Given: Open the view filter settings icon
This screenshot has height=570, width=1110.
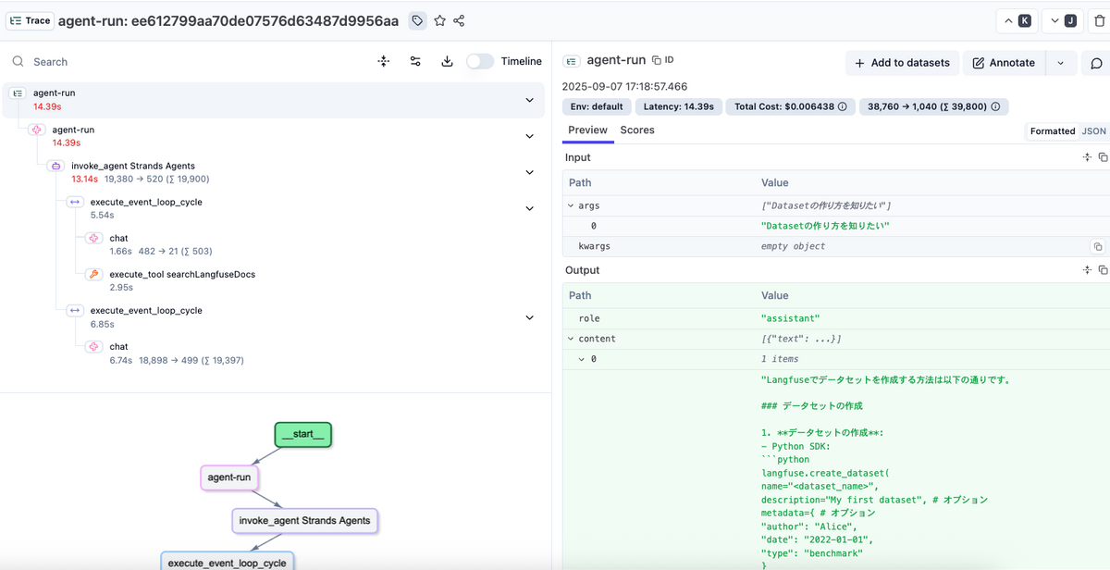Looking at the screenshot, I should tap(415, 61).
